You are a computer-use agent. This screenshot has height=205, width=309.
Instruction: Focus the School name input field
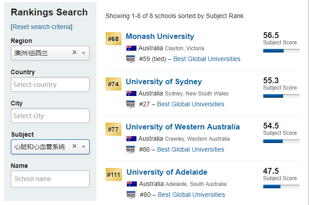[x=50, y=179]
